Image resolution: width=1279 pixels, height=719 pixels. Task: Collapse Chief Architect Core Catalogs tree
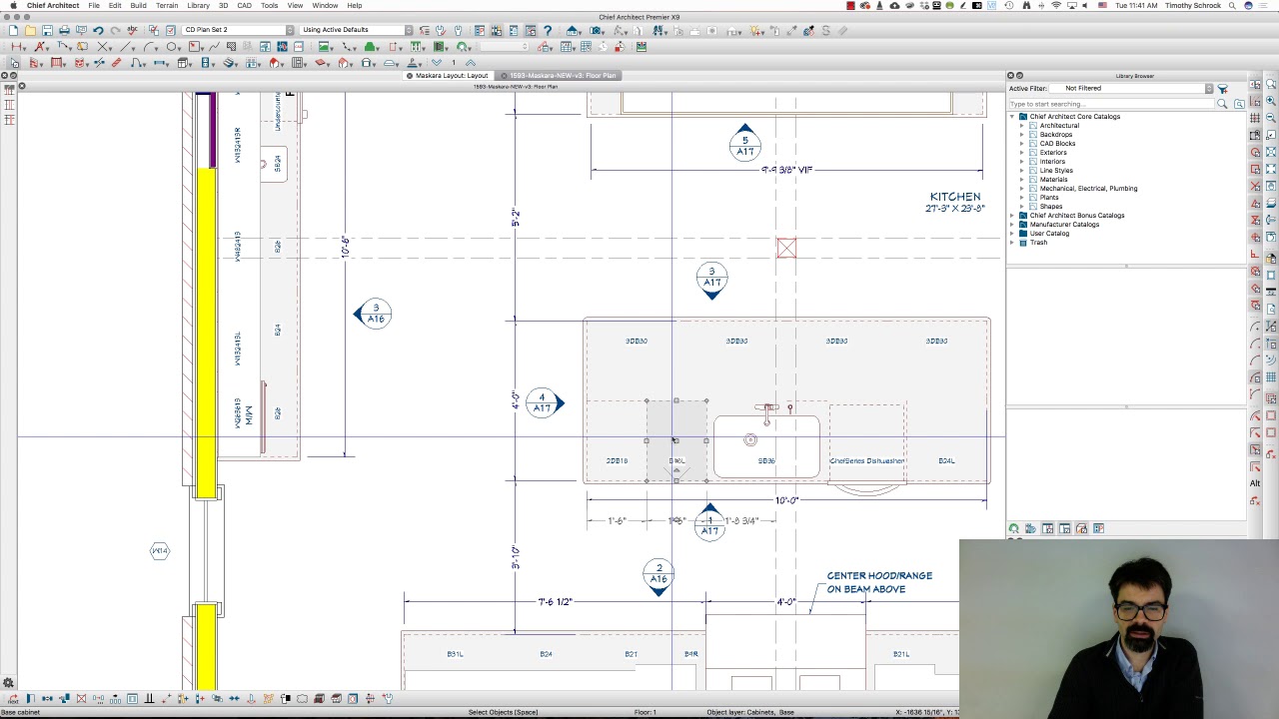[x=1012, y=117]
